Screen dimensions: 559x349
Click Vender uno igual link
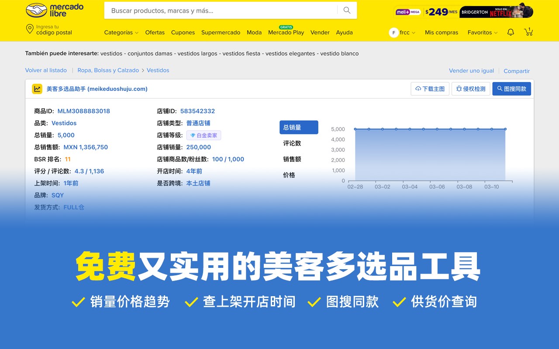click(471, 71)
